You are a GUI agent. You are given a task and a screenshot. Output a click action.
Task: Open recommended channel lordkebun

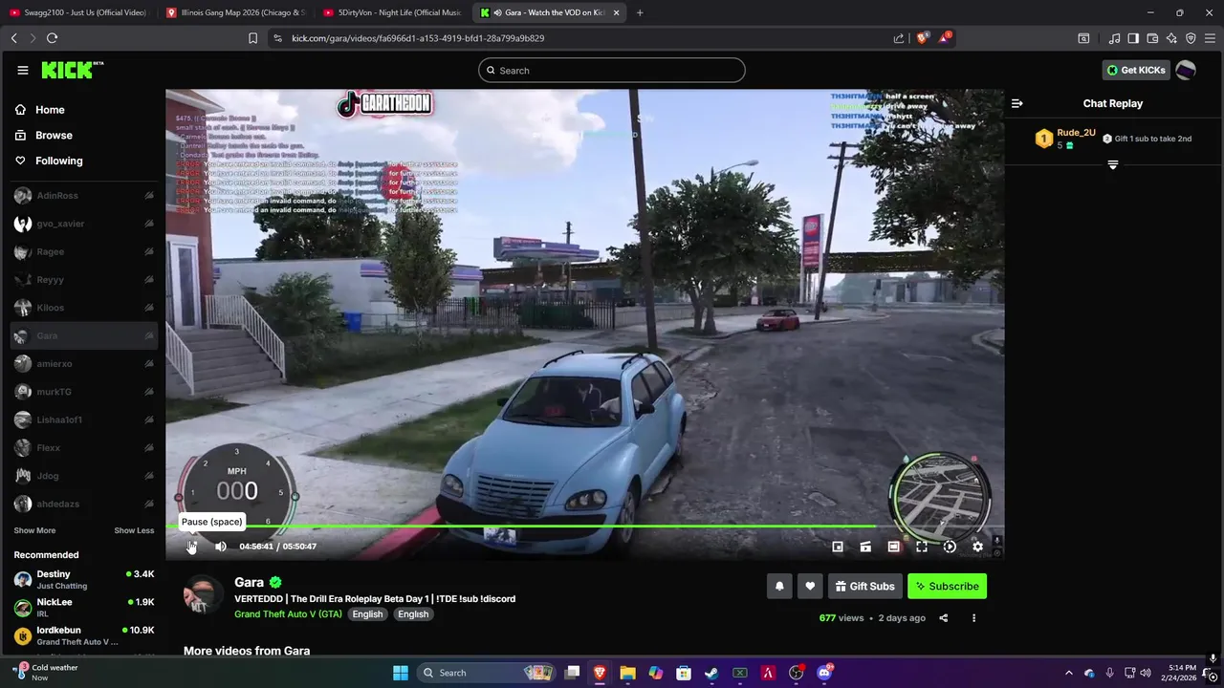(84, 635)
